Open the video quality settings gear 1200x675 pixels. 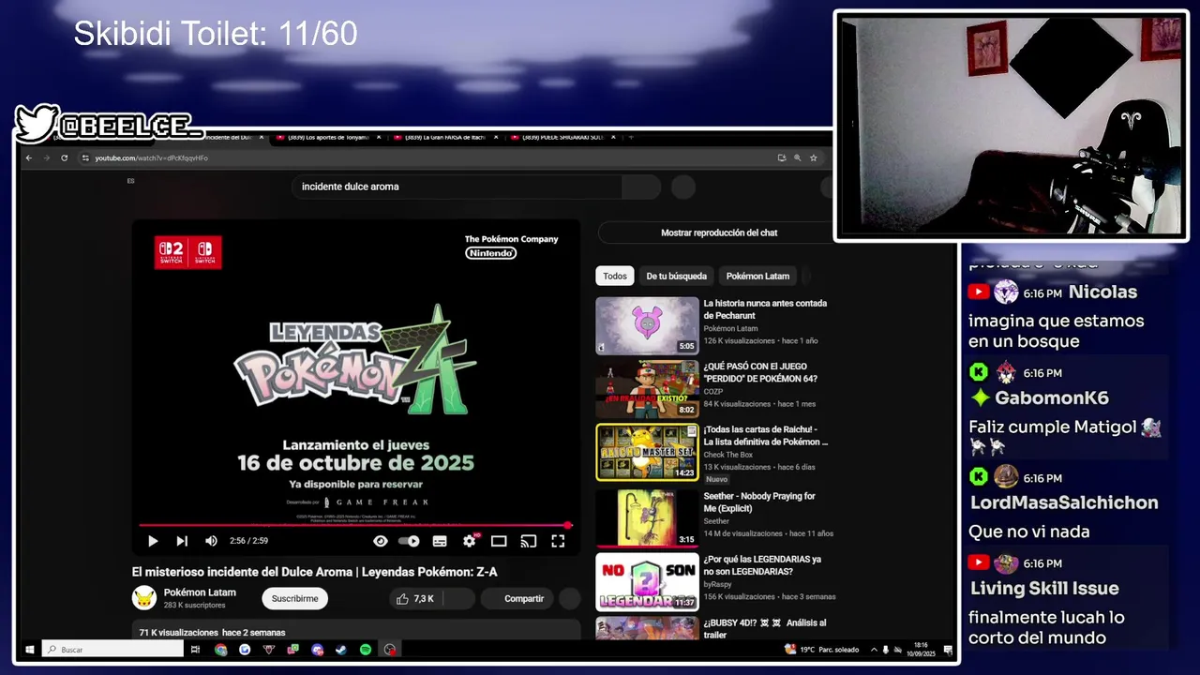point(470,541)
